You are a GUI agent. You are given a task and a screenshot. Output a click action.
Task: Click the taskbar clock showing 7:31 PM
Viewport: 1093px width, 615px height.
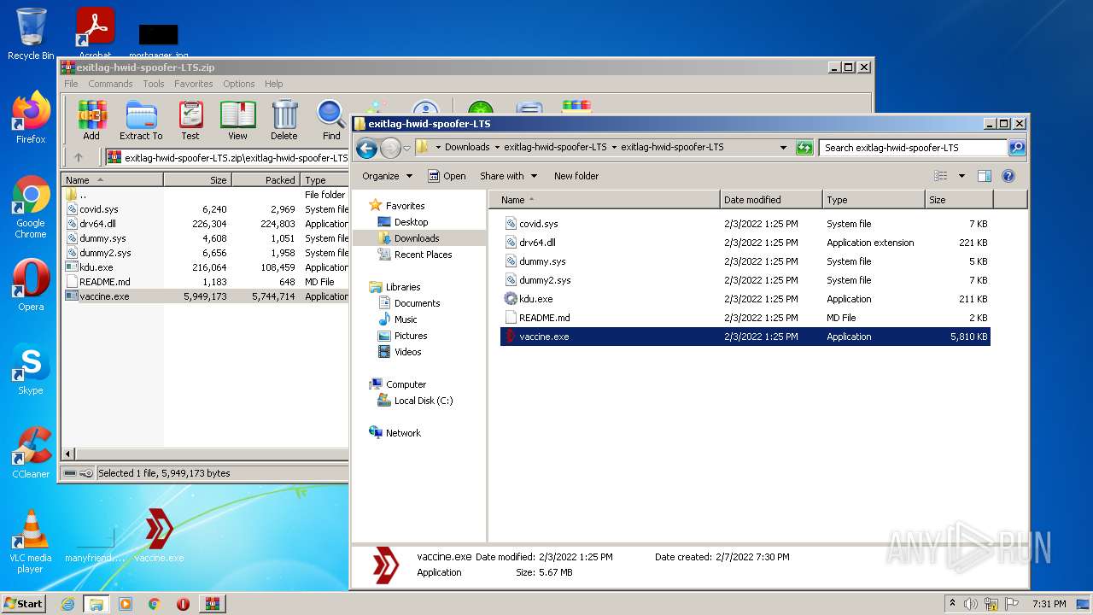[1049, 604]
